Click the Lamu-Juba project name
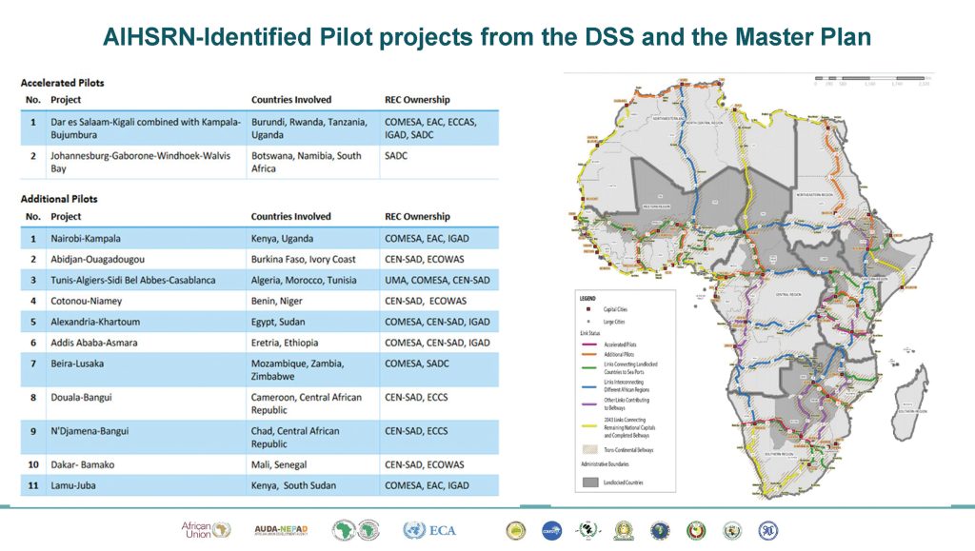This screenshot has height=551, width=975. tap(73, 485)
